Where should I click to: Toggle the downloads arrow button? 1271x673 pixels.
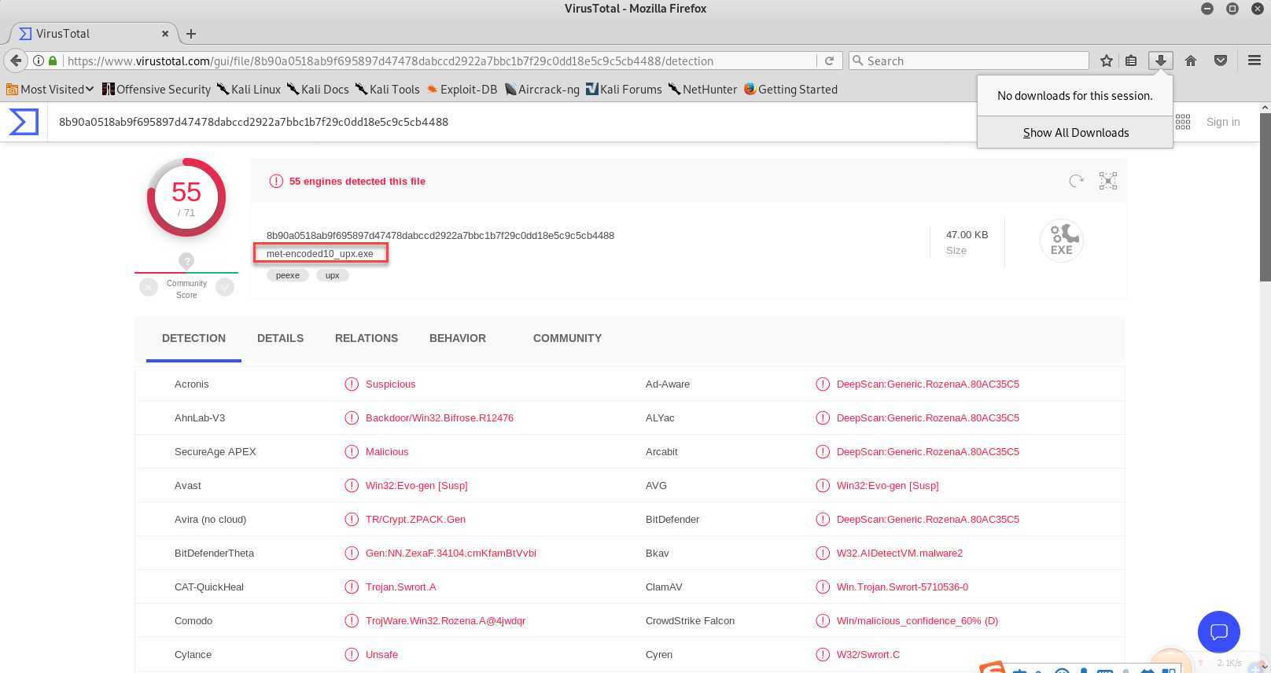1160,61
